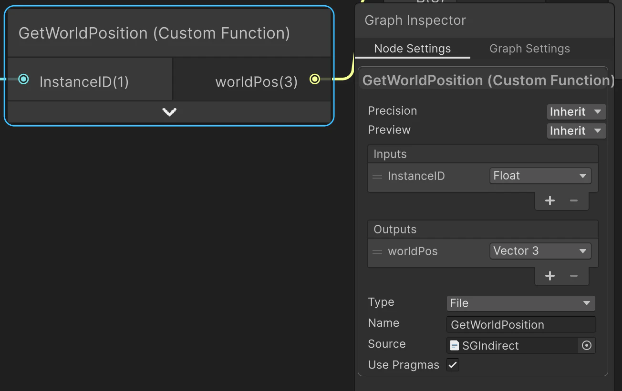Select the GetWorldPosition node title bar
The image size is (622, 391).
pyautogui.click(x=169, y=33)
